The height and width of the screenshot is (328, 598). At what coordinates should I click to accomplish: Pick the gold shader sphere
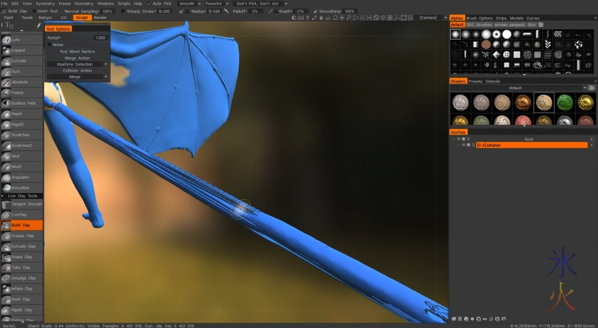(585, 102)
